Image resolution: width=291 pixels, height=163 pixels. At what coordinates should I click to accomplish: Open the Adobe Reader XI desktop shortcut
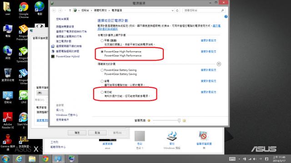(x=8, y=120)
